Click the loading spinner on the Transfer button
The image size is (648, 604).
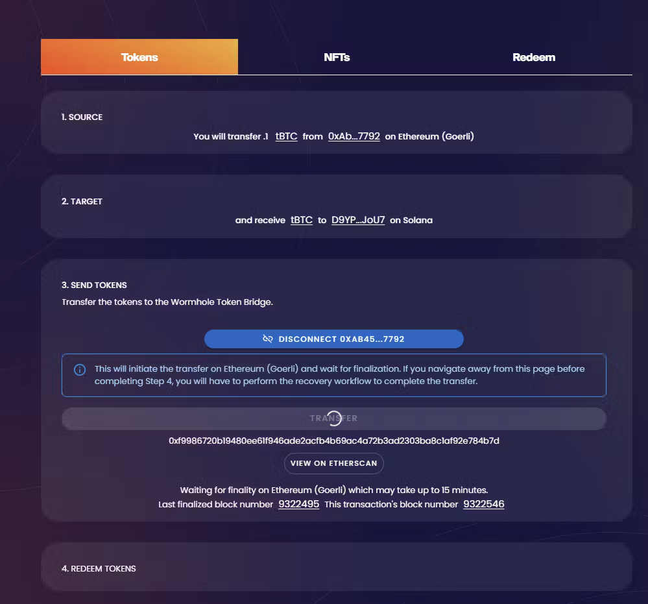[x=333, y=418]
